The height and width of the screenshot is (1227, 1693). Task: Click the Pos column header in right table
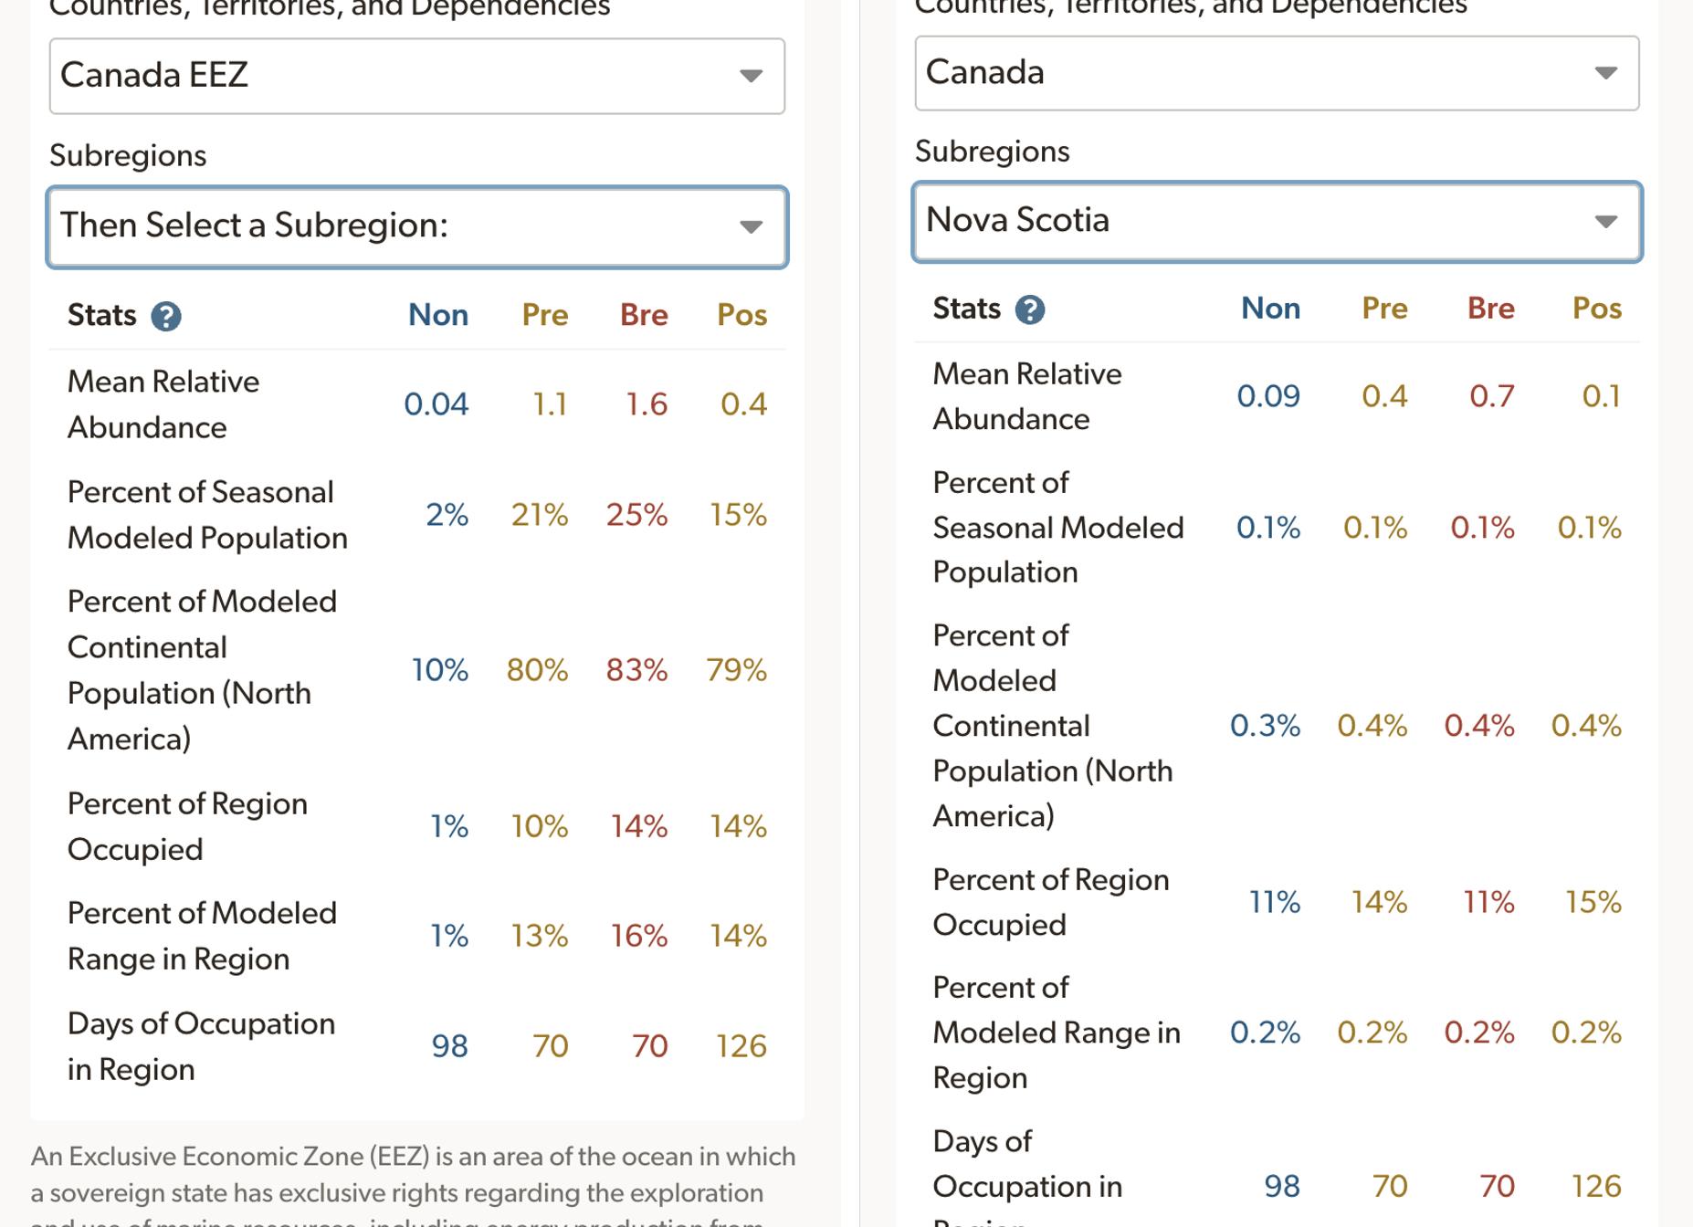(1596, 309)
